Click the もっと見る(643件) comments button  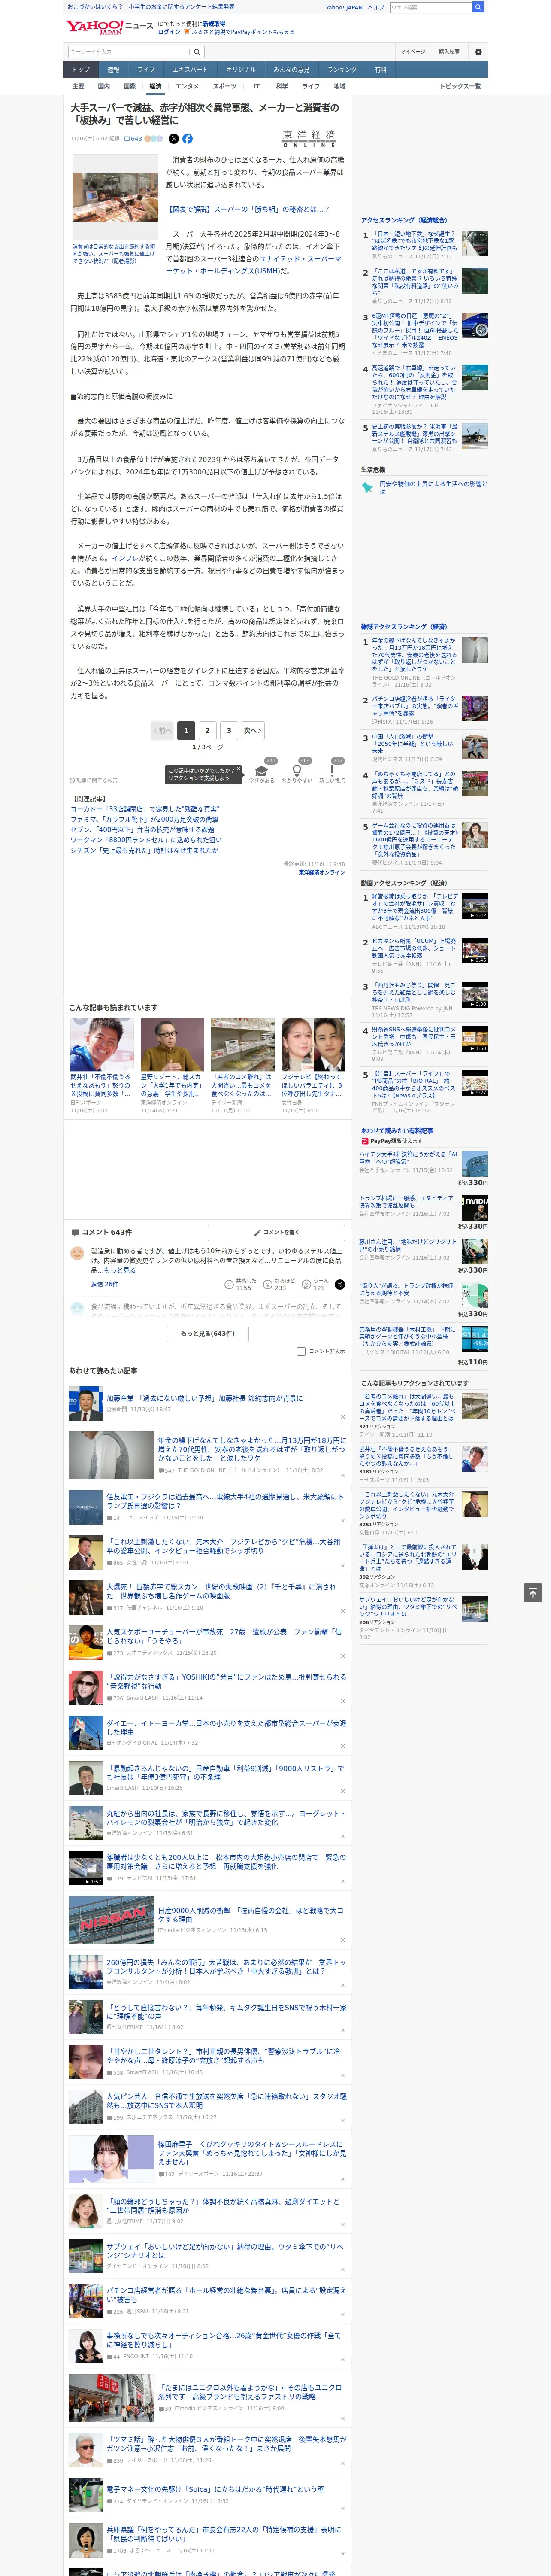[x=208, y=1333]
